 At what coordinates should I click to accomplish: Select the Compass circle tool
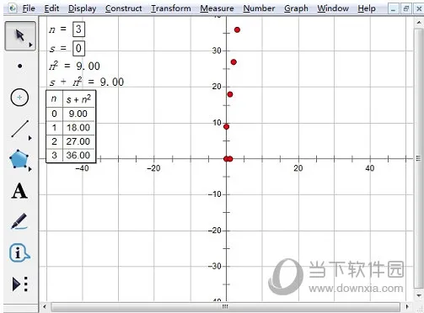(x=19, y=98)
